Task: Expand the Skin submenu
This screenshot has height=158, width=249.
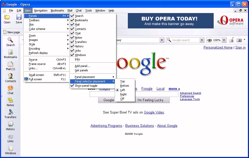Action: 46,25
